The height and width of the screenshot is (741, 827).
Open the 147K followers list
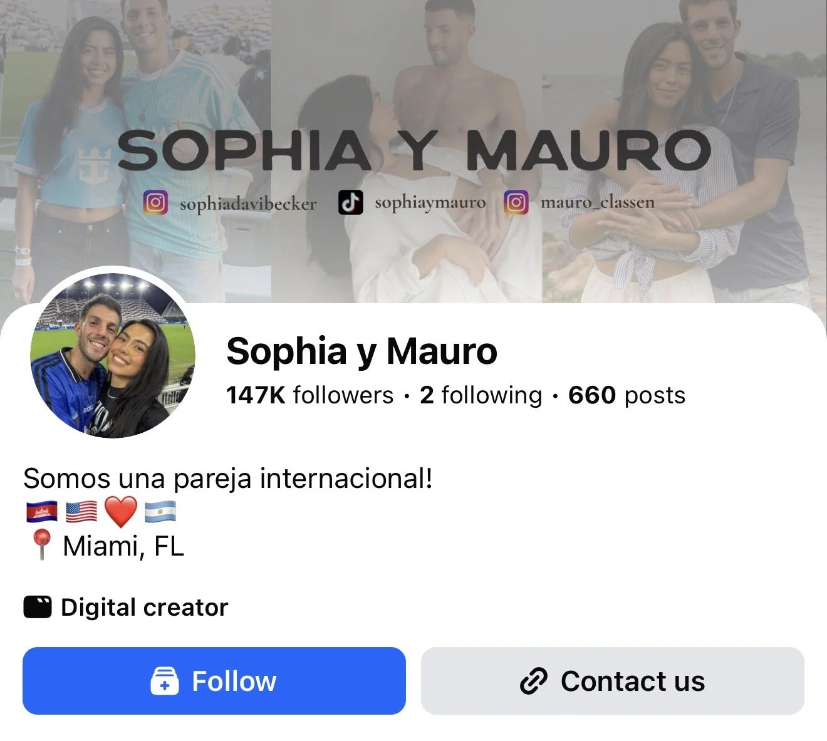coord(309,395)
